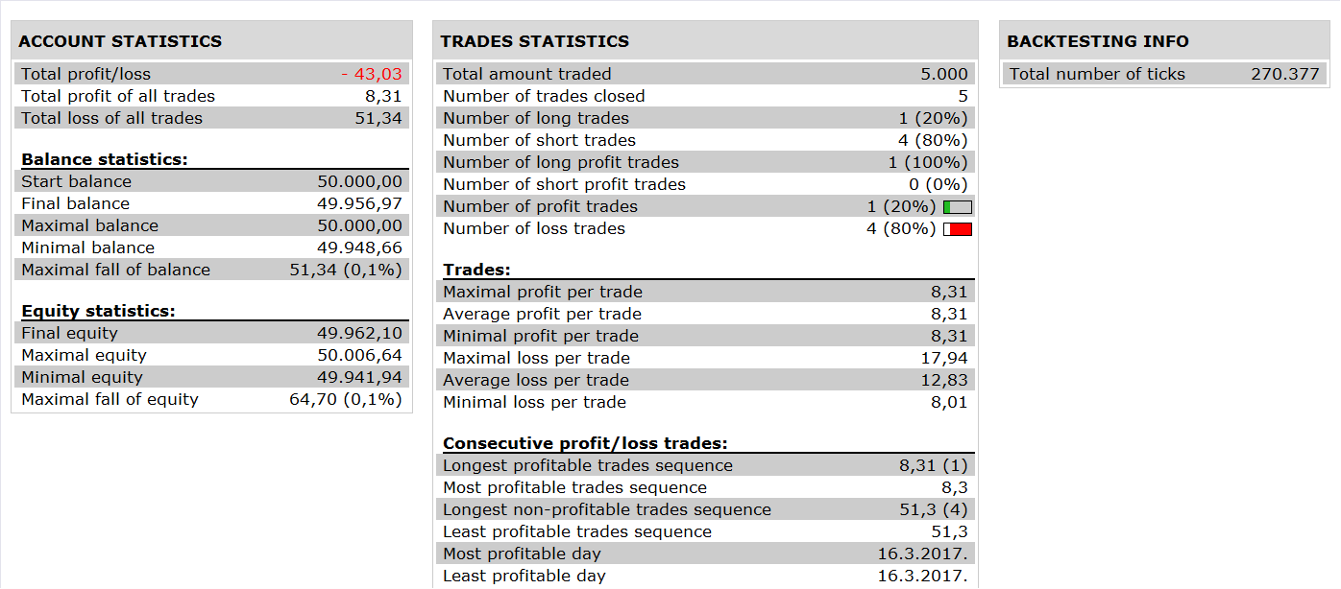Select the Maximal fall of balance row
Viewport: 1341px width, 589px height.
click(211, 270)
